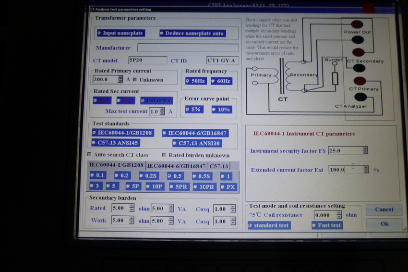Switch to the IEC60044-6/GB16847 tab

pos(176,166)
